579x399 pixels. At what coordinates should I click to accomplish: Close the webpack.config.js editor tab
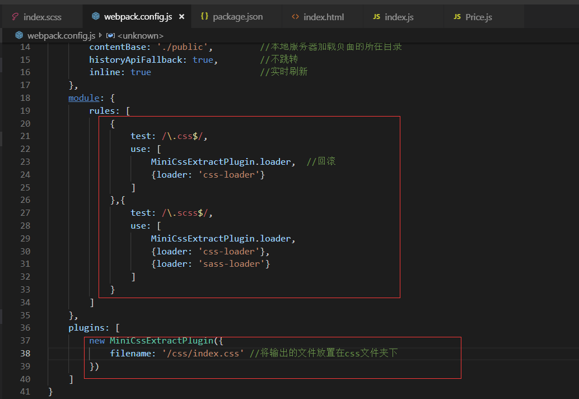183,16
